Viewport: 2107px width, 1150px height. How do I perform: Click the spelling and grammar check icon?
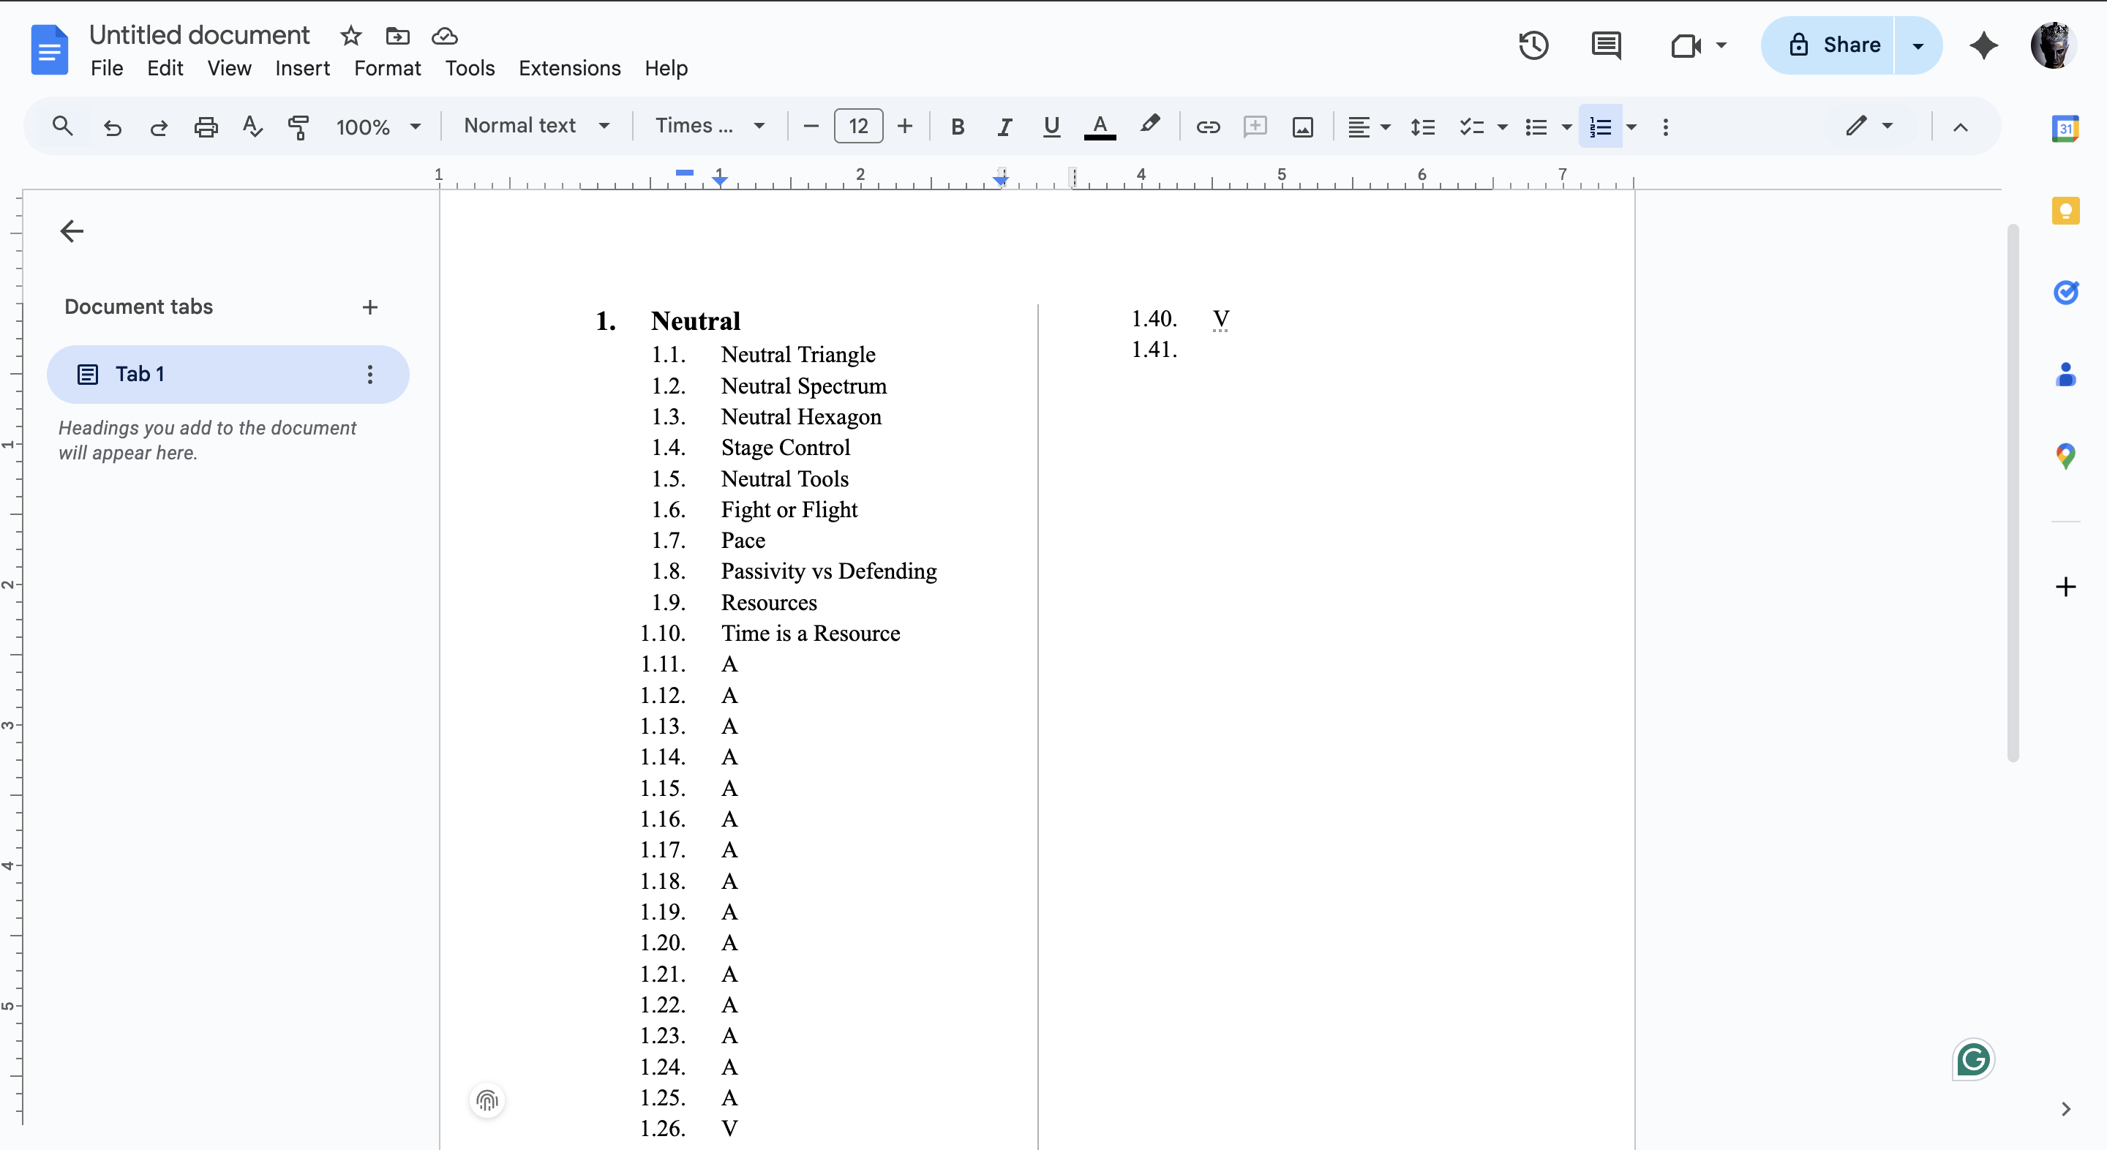[x=252, y=127]
